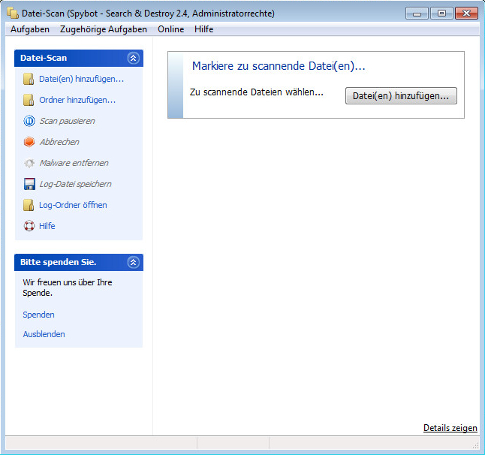Close the Datei-Scan window
The width and height of the screenshot is (485, 455).
[466, 14]
